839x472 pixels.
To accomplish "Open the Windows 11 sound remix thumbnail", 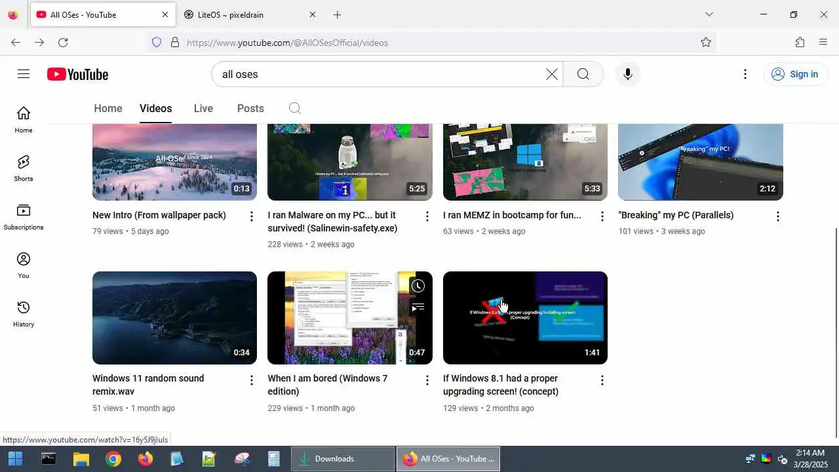I will pos(174,318).
